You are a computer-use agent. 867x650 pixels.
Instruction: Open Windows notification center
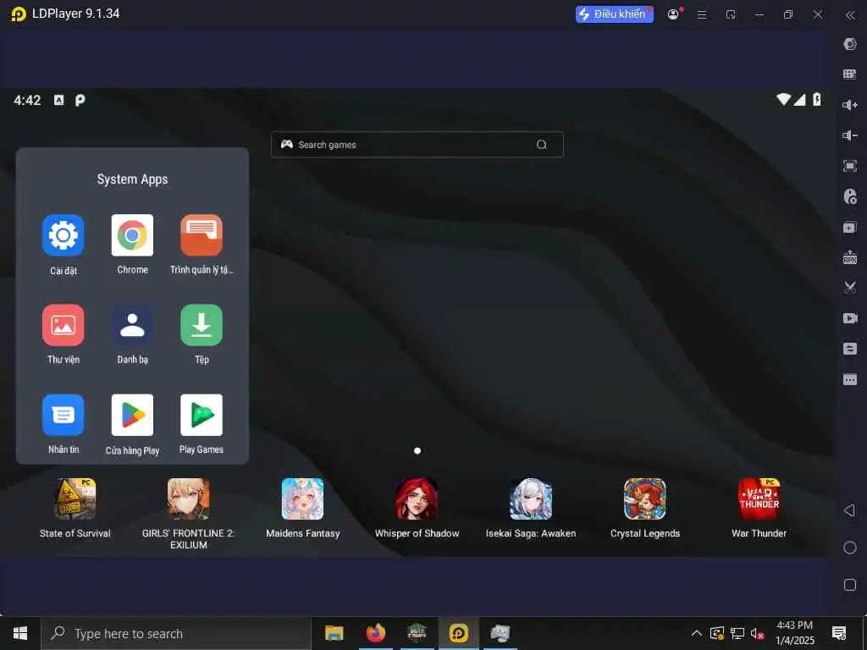pos(839,633)
